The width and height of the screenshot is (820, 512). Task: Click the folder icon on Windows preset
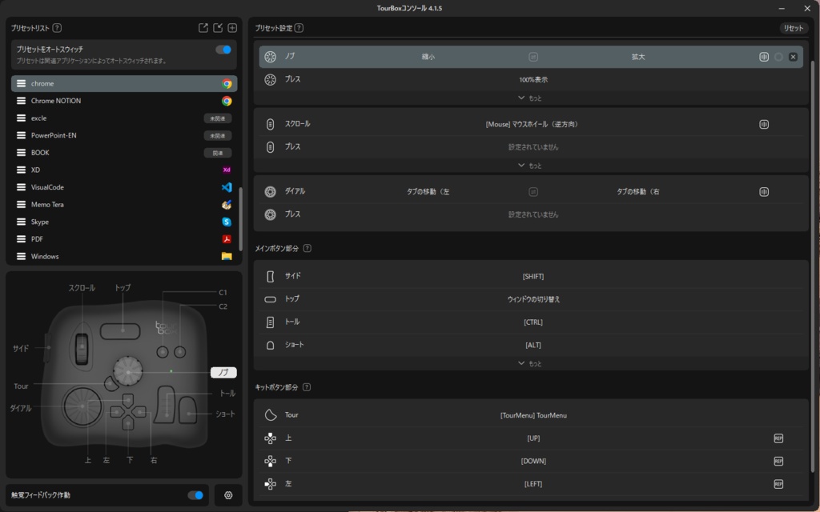[227, 256]
